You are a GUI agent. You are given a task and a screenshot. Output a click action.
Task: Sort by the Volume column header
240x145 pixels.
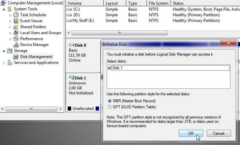(85, 3)
